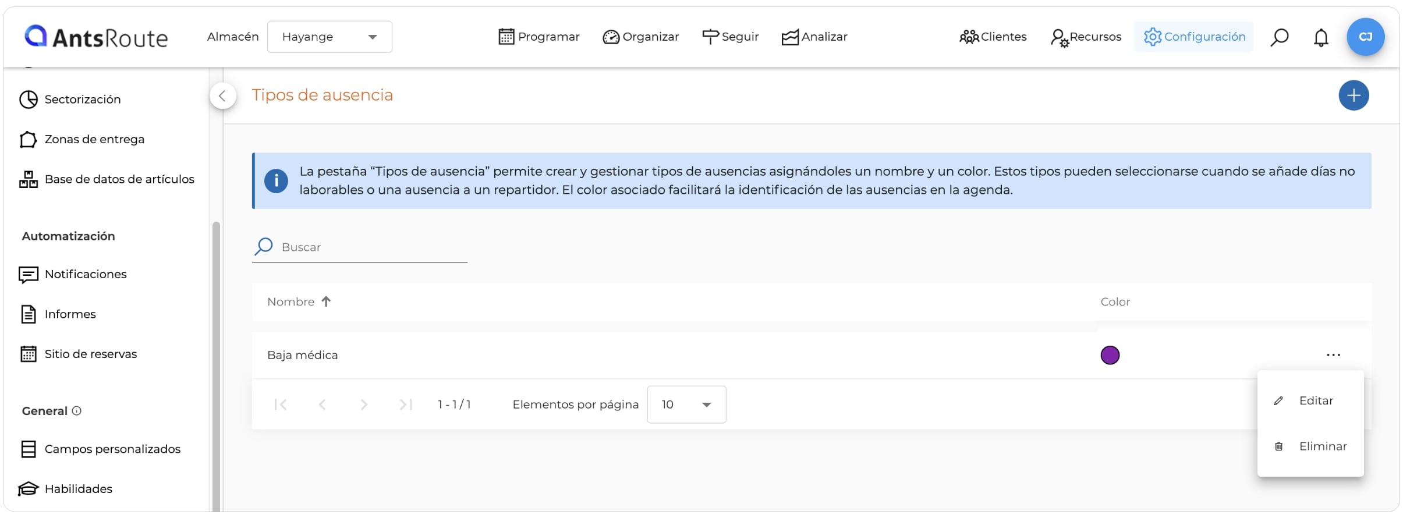The image size is (1403, 518).
Task: Click the Sitio de reservas calendar icon
Action: click(x=28, y=354)
